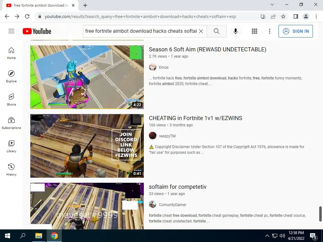Open History in sidebar

click(x=11, y=170)
